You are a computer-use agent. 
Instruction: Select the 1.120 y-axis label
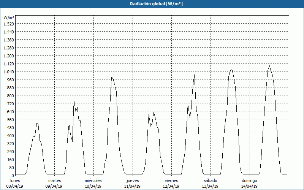(x=9, y=63)
